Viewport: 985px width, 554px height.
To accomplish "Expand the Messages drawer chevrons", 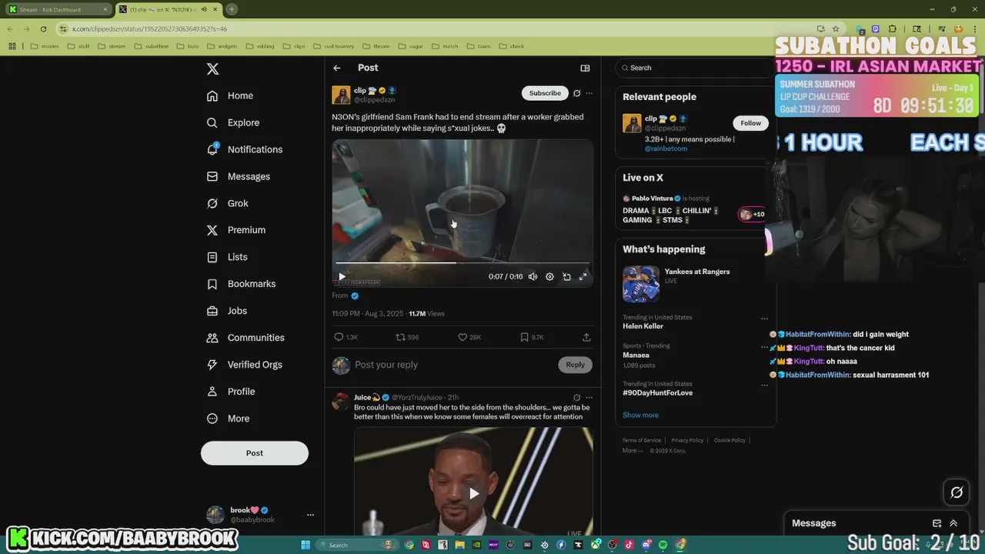I will [x=953, y=523].
